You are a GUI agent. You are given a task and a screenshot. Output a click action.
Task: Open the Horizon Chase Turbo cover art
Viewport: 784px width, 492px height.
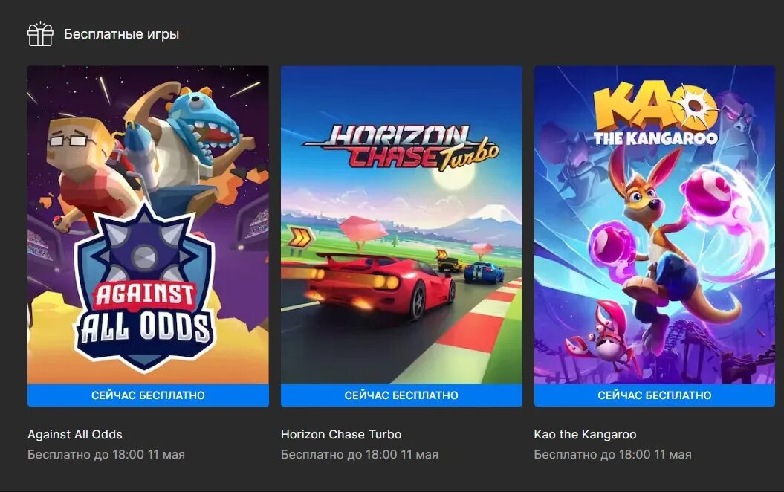click(401, 225)
